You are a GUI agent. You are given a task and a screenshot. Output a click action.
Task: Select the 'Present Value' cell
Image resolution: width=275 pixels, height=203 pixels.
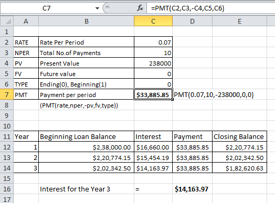coord(86,63)
